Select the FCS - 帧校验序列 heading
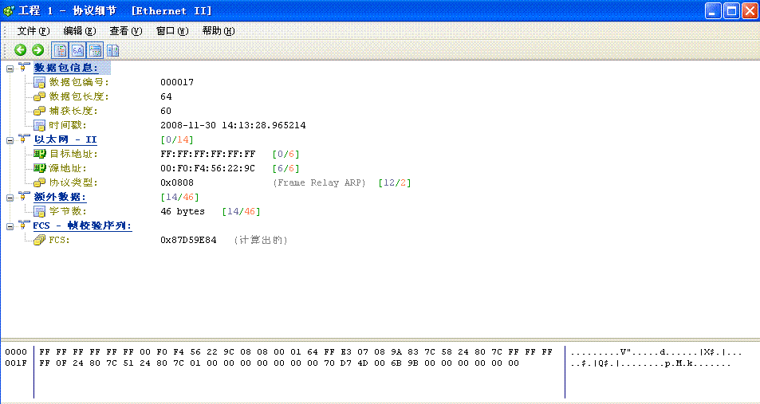760x404 pixels. tap(82, 226)
